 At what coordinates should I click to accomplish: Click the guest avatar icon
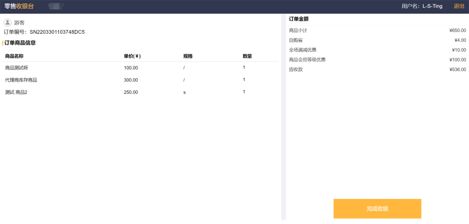pyautogui.click(x=7, y=23)
